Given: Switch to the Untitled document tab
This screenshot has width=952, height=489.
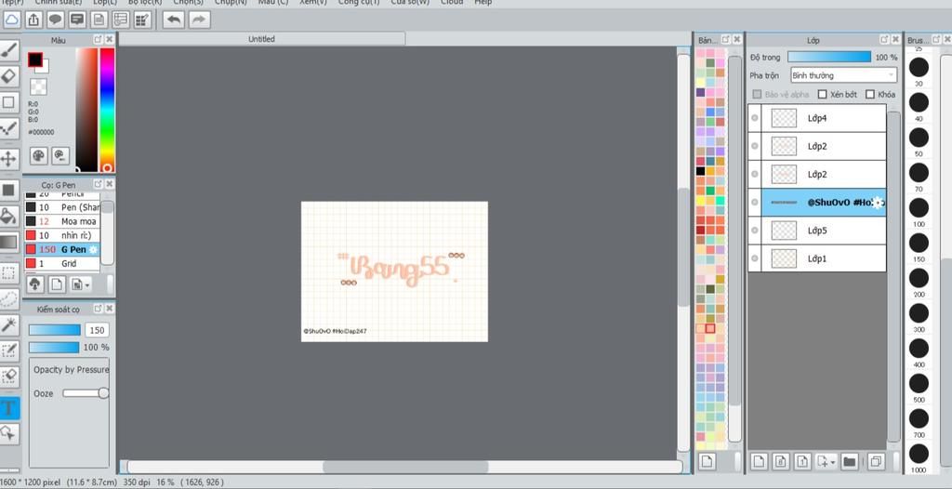Looking at the screenshot, I should point(261,39).
